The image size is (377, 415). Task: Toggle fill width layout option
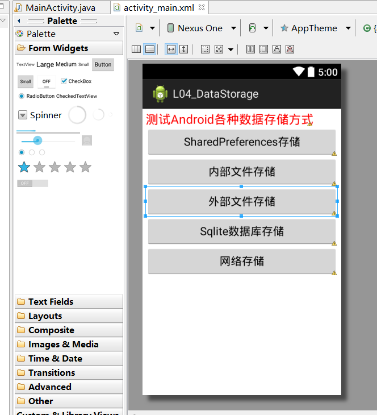[x=171, y=49]
